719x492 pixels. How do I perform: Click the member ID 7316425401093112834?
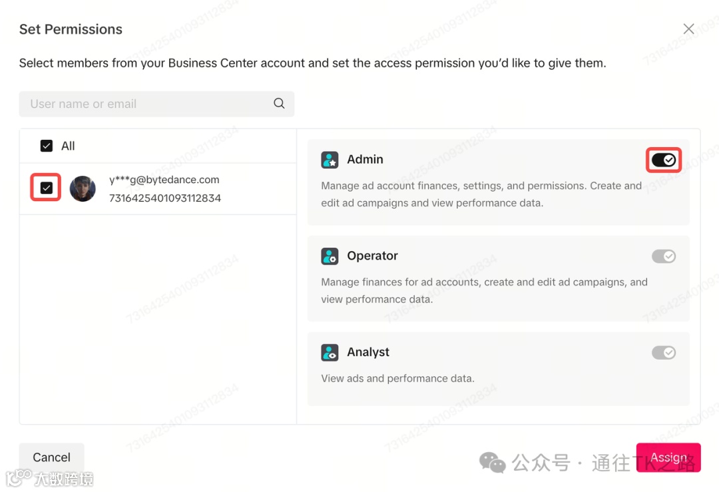tap(164, 198)
